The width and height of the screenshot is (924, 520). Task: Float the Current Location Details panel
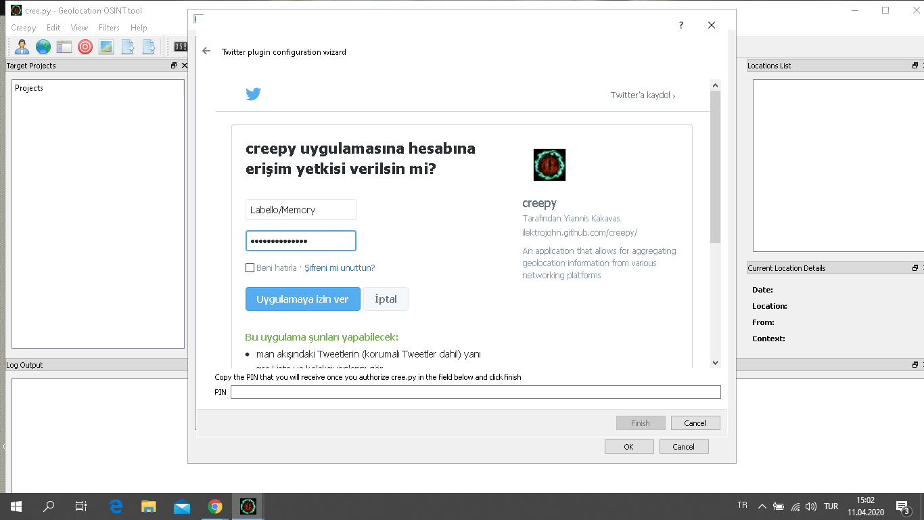click(915, 268)
